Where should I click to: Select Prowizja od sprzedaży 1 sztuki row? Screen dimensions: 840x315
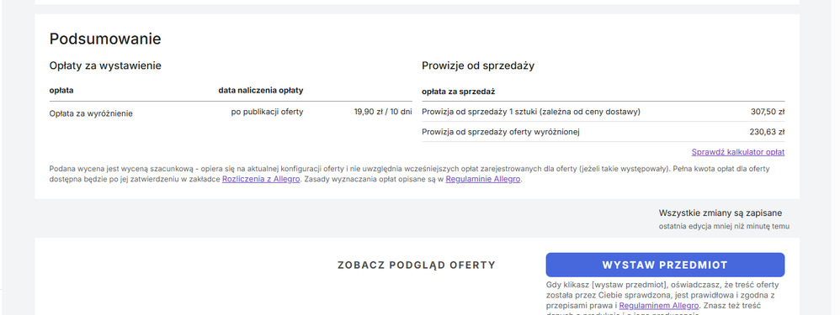603,112
